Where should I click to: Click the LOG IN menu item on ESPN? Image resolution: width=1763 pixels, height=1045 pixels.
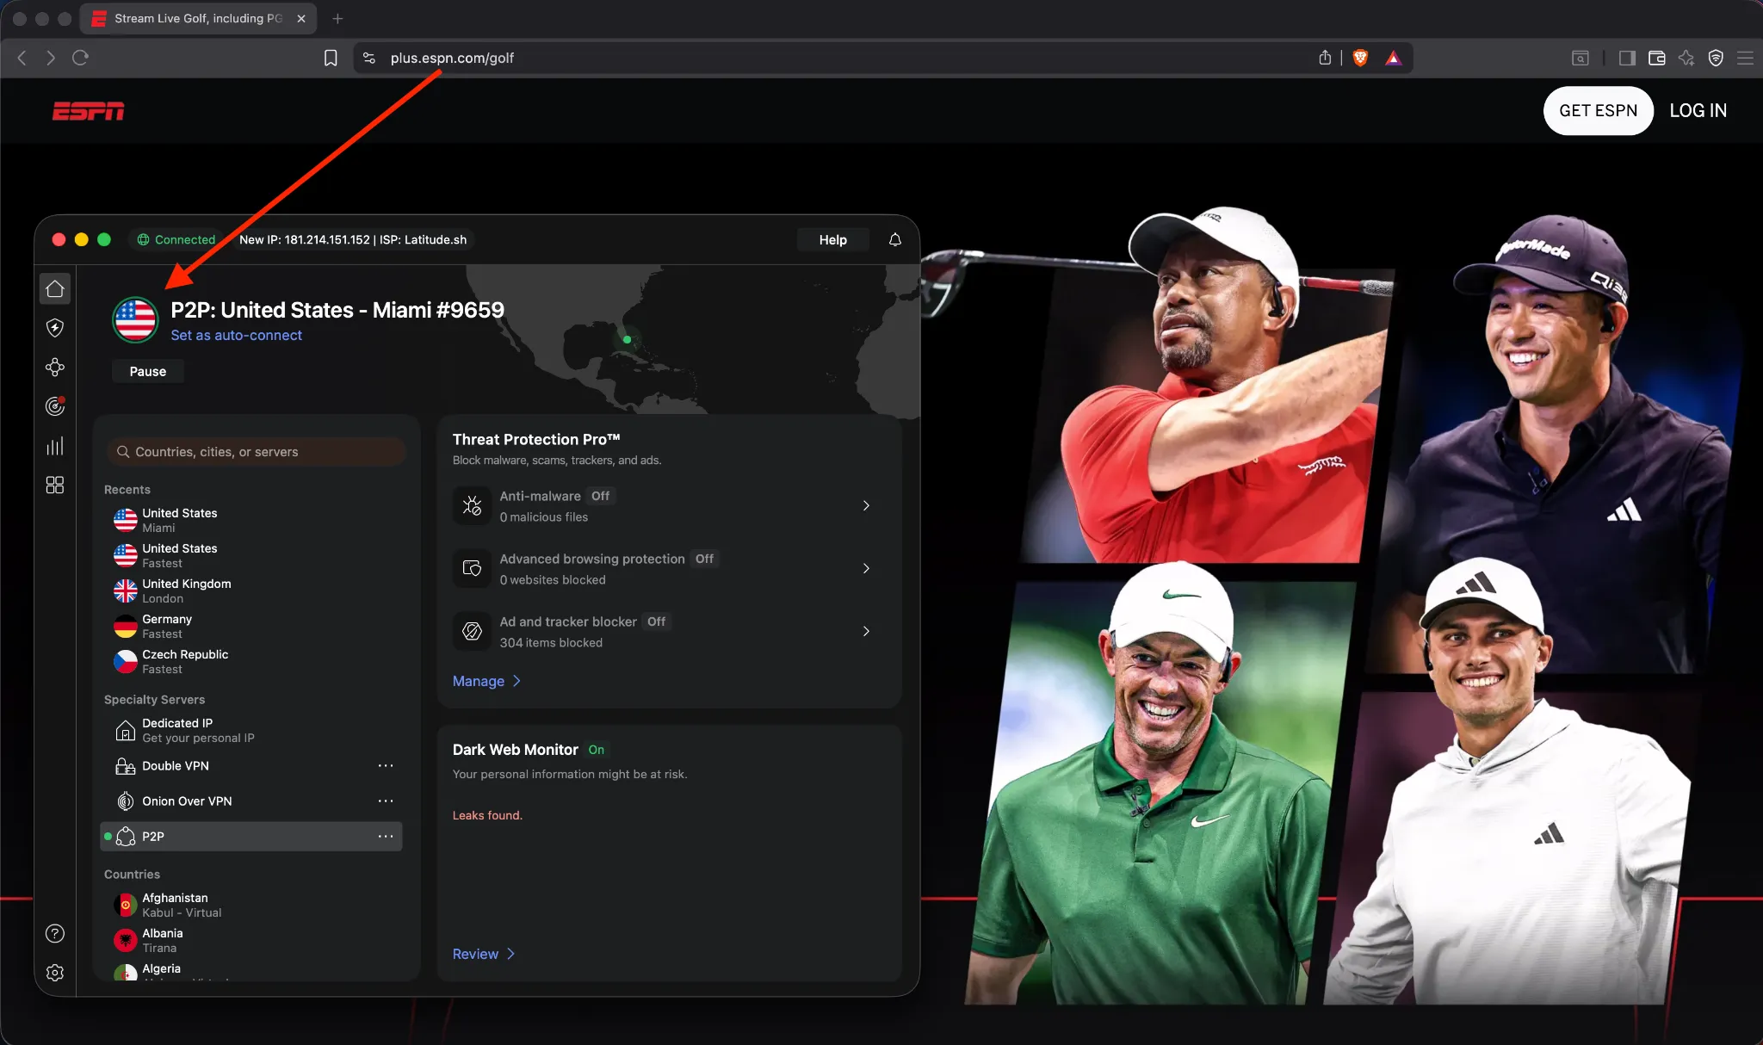pos(1697,110)
